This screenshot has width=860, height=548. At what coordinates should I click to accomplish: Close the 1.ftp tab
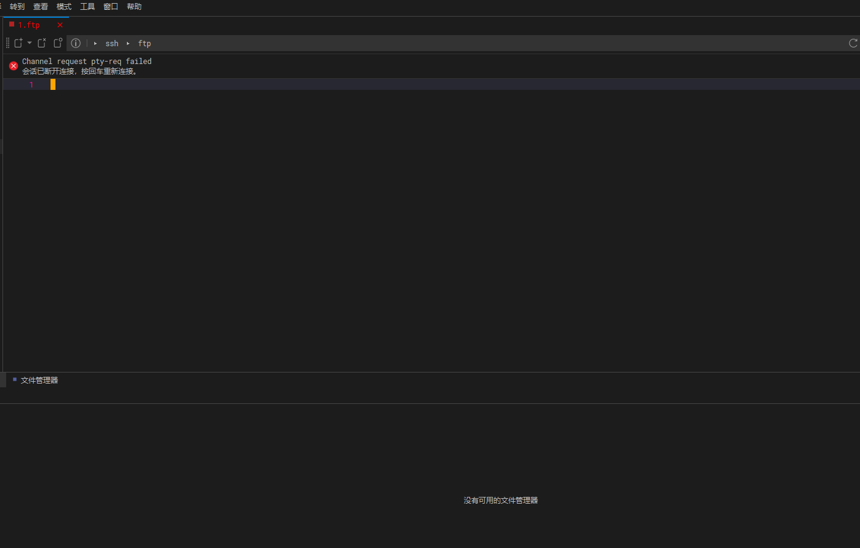(x=60, y=25)
